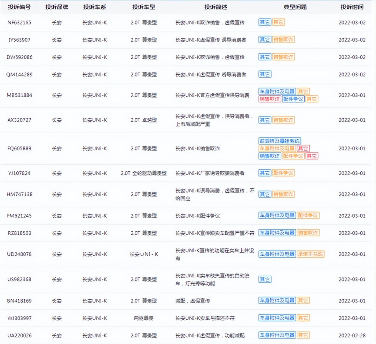Open complaint number UA220026

click(19, 335)
